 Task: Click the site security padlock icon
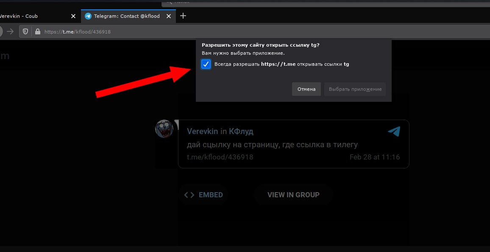click(38, 31)
